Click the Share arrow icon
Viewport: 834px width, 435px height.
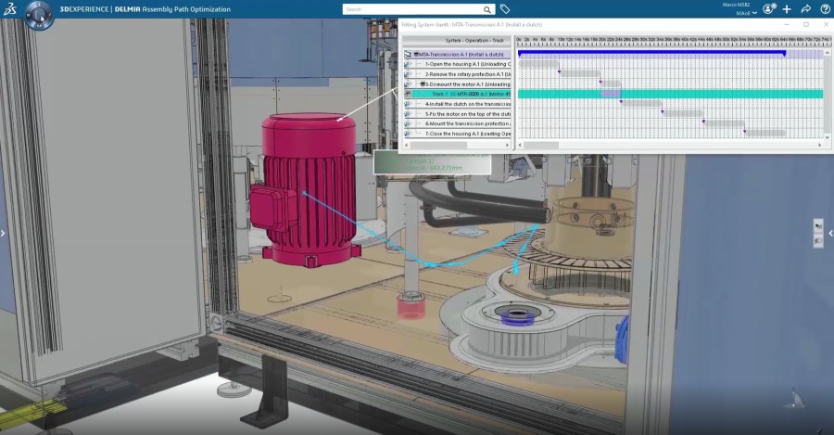[805, 9]
